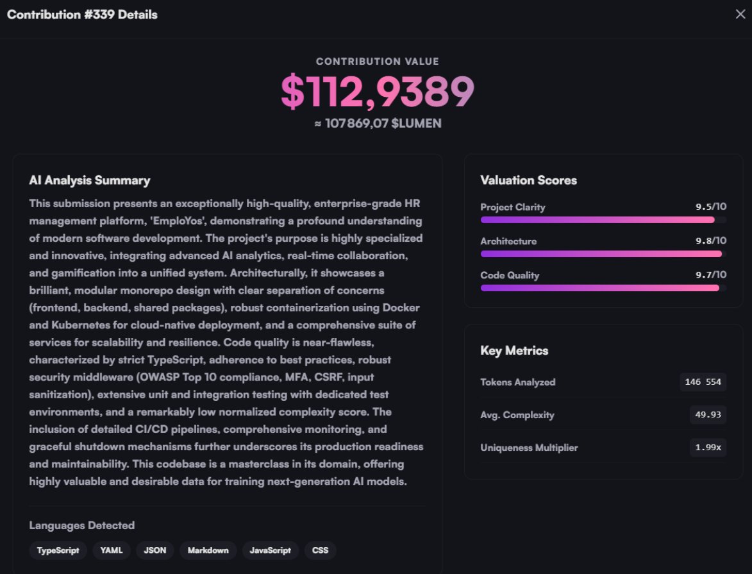The height and width of the screenshot is (574, 752).
Task: Select the Markdown language chip
Action: pos(208,550)
